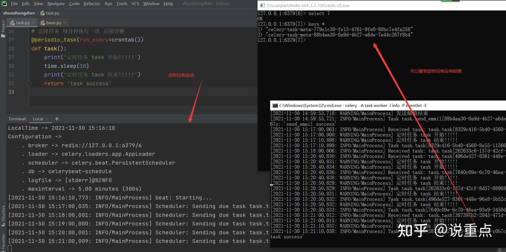Screen dimensions: 506x252
Task: Click the Terminal panel label
Action: (x=17, y=119)
